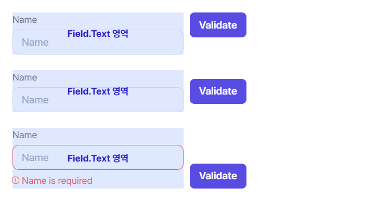Click the red error icon beside Name is required
This screenshot has width=390, height=201.
(x=16, y=180)
